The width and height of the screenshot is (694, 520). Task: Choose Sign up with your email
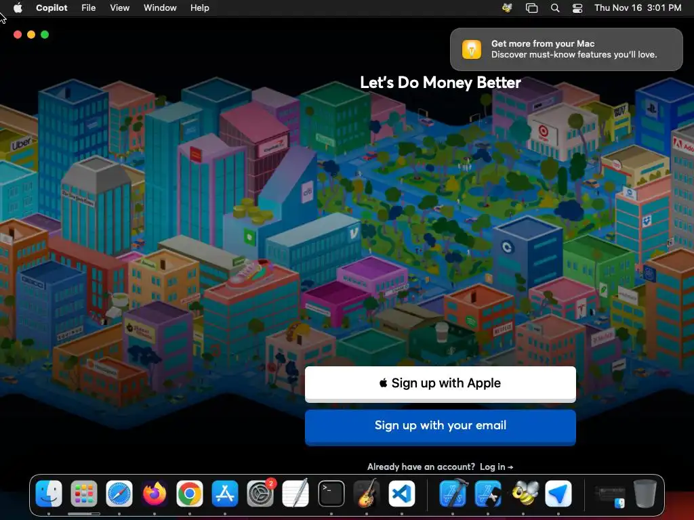[x=441, y=427]
